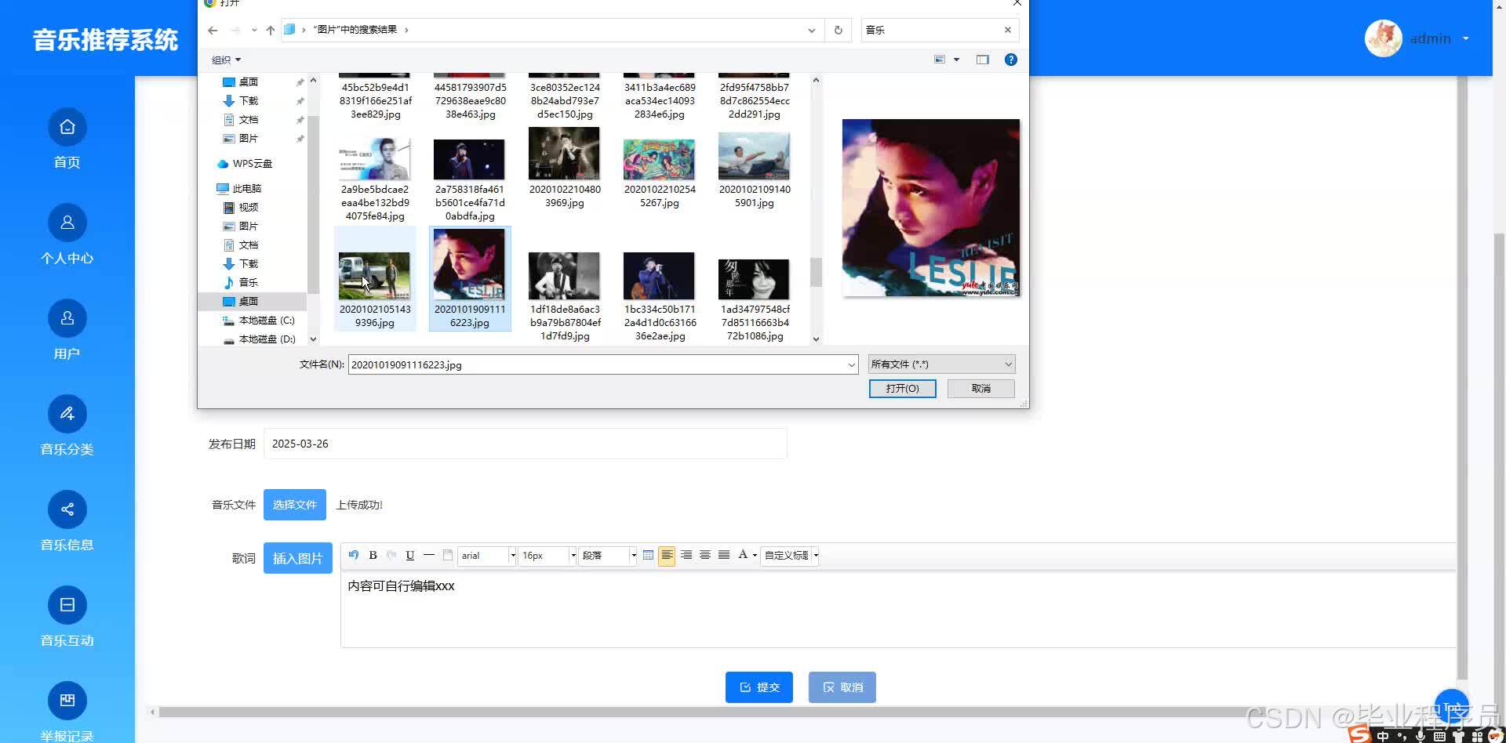This screenshot has height=743, width=1506.
Task: Select 本地磁盘 (D:) in navigation tree
Action: coord(267,339)
